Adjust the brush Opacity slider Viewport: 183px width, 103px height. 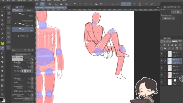tap(21, 68)
